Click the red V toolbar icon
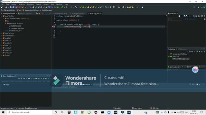 (x=19, y=7)
